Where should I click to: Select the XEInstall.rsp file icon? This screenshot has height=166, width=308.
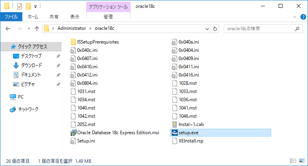175,141
